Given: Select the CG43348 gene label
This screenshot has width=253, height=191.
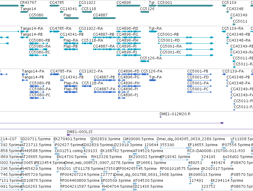Looking at the screenshot, I should tap(235, 9).
